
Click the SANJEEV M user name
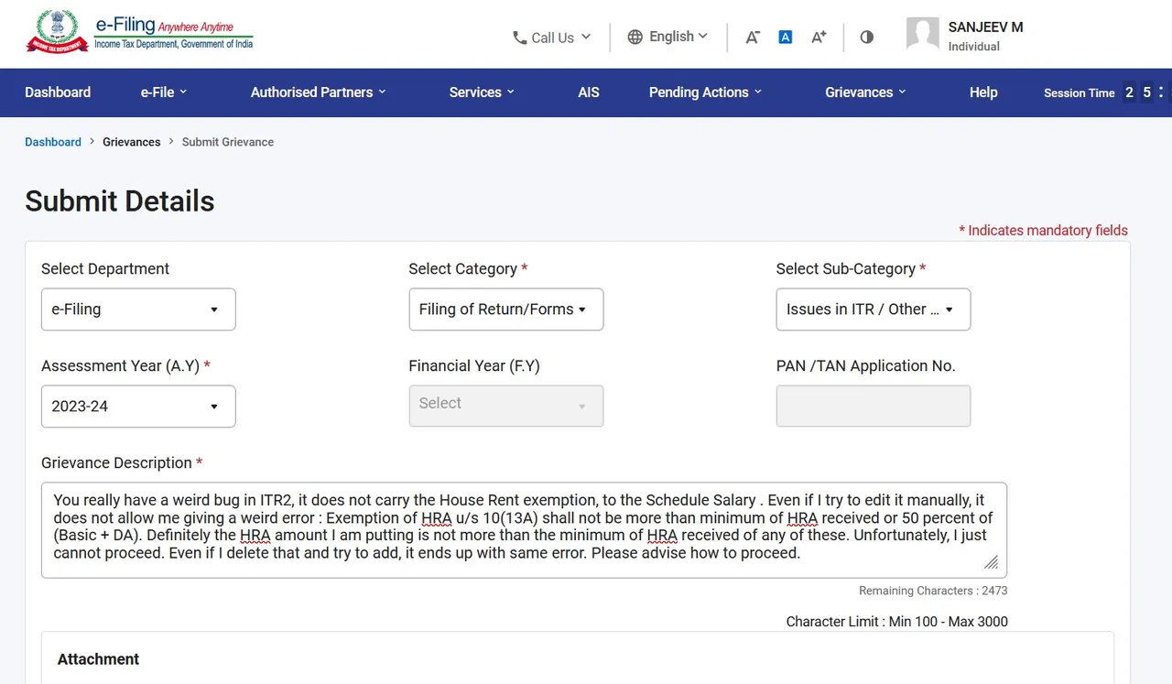[x=985, y=27]
